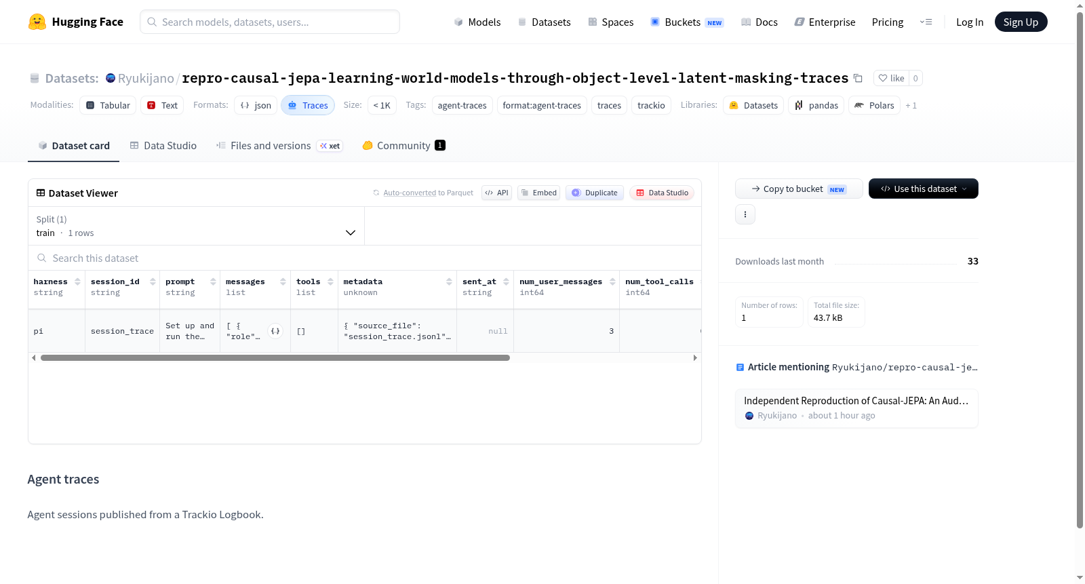
Task: Click the metadata source_file cell
Action: 397,331
